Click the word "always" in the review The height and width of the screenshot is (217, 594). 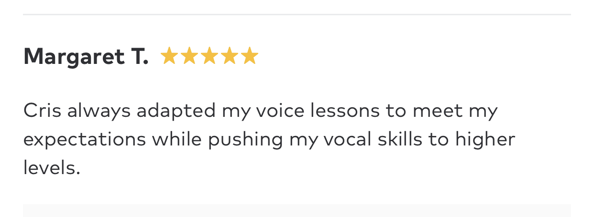coord(99,112)
